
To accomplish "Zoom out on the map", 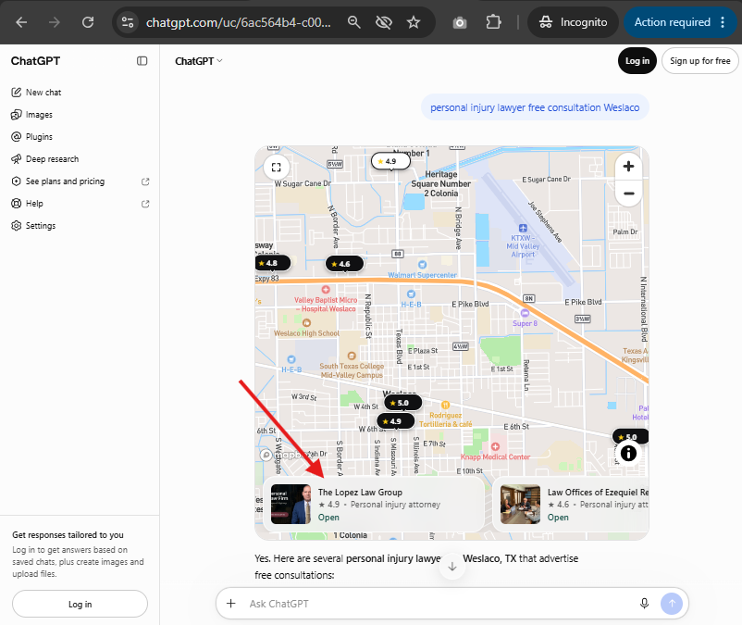I will point(628,194).
